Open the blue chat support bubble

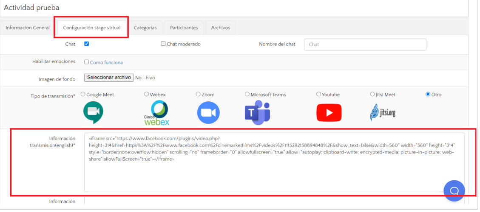click(x=454, y=191)
